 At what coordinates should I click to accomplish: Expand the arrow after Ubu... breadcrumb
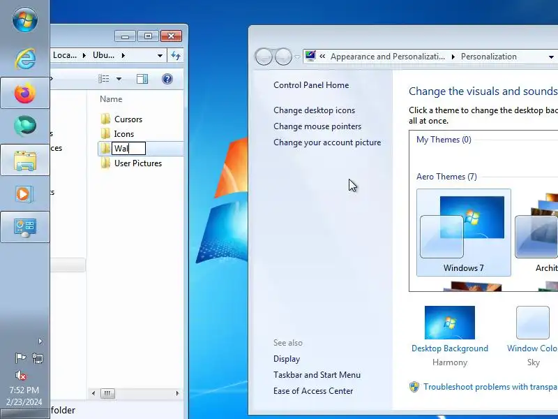point(123,56)
